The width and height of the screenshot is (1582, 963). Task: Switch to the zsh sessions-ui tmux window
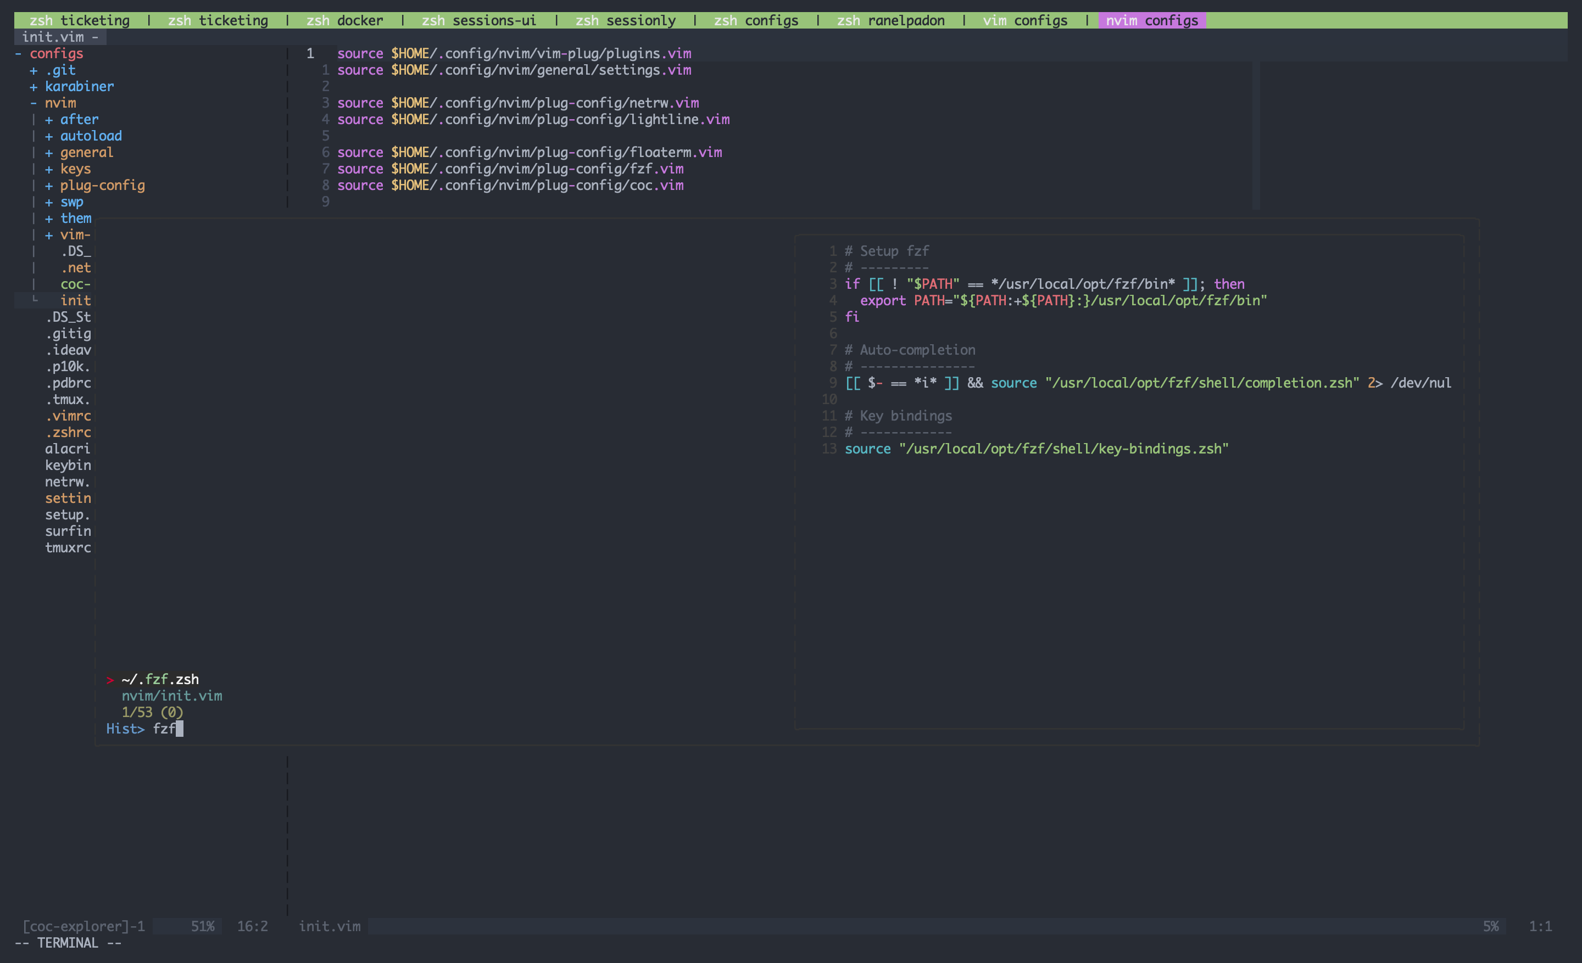(478, 20)
